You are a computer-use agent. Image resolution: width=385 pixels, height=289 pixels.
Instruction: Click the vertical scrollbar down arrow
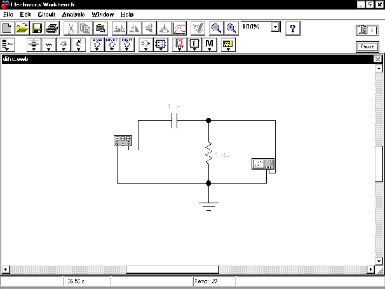coord(379,261)
